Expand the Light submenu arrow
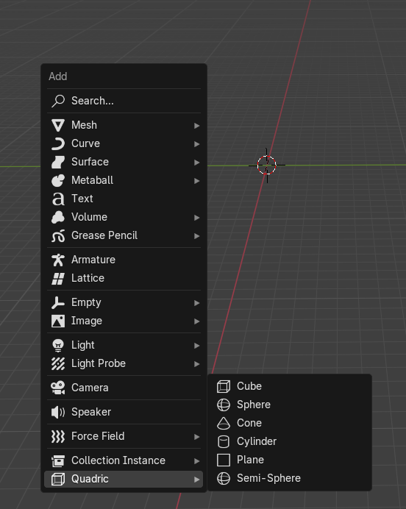This screenshot has width=406, height=509. [196, 346]
